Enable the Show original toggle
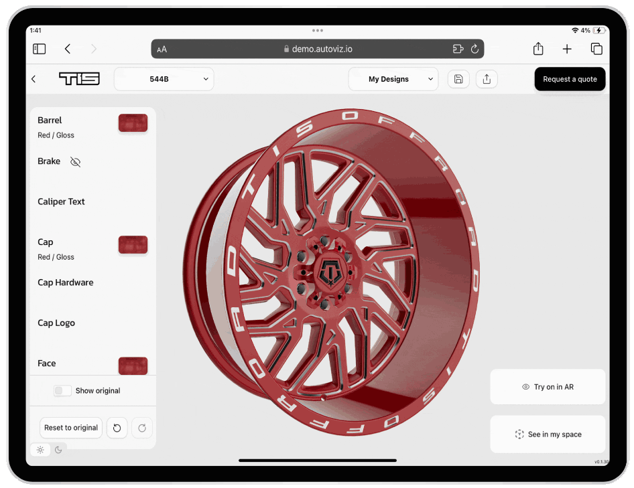This screenshot has height=488, width=634. pos(62,390)
